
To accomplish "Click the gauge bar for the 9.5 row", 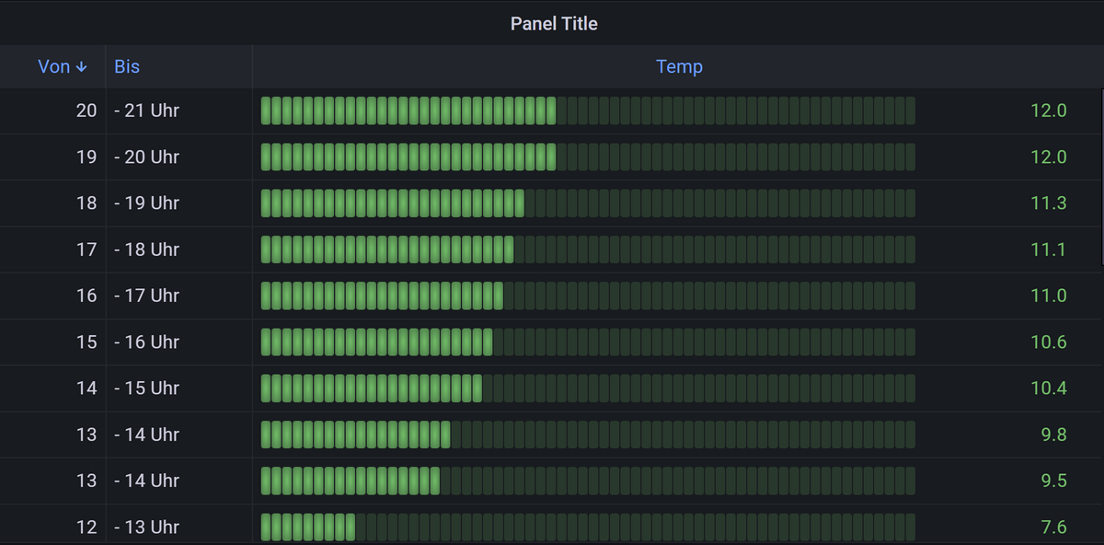I will click(x=588, y=481).
